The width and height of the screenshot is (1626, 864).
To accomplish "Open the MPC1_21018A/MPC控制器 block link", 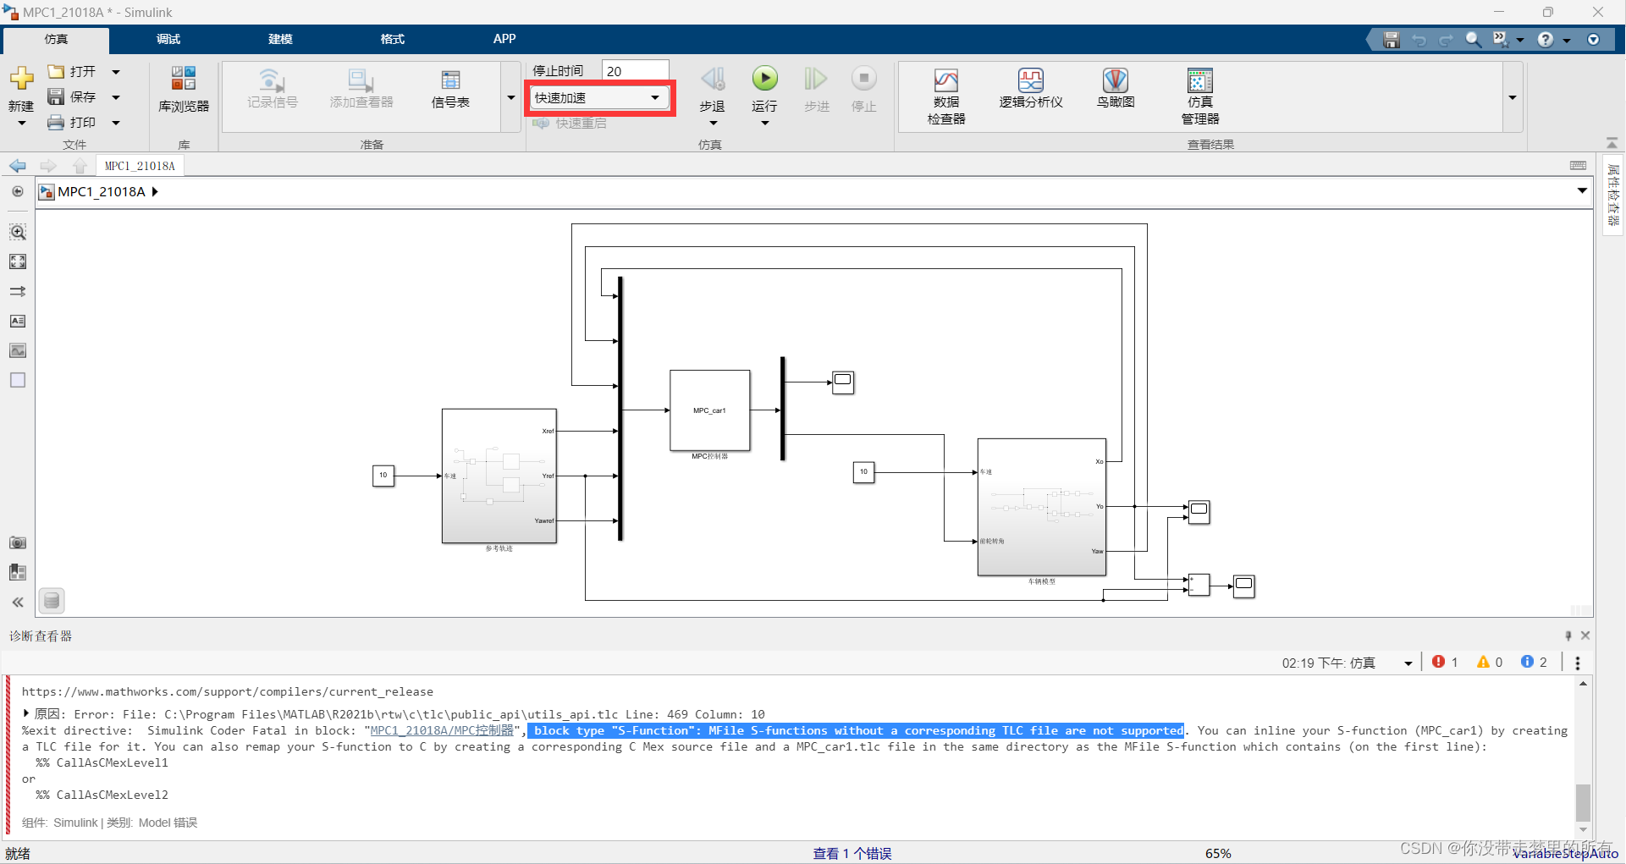I will tap(442, 730).
